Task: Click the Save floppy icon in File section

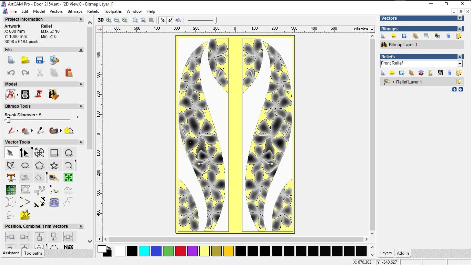Action: [40, 60]
